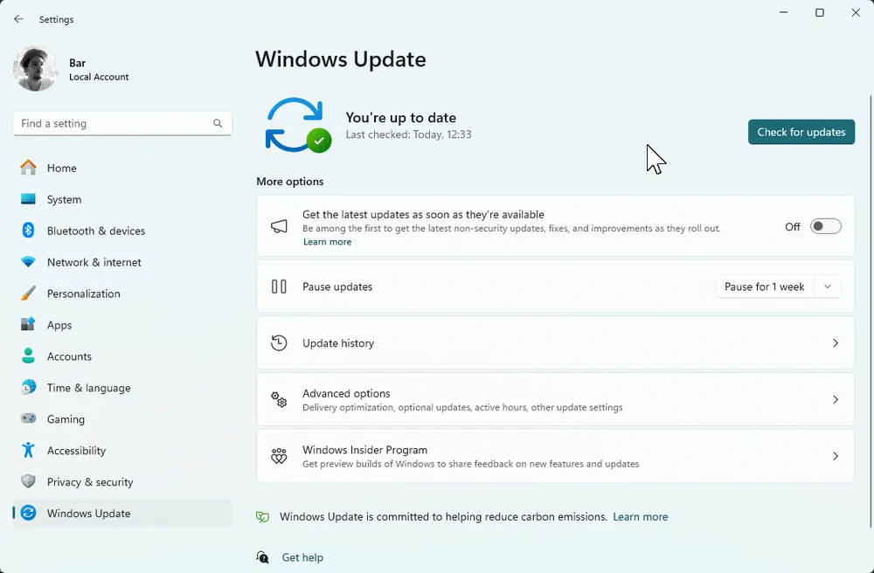
Task: Click the megaphone icon for latest updates
Action: pos(279,225)
